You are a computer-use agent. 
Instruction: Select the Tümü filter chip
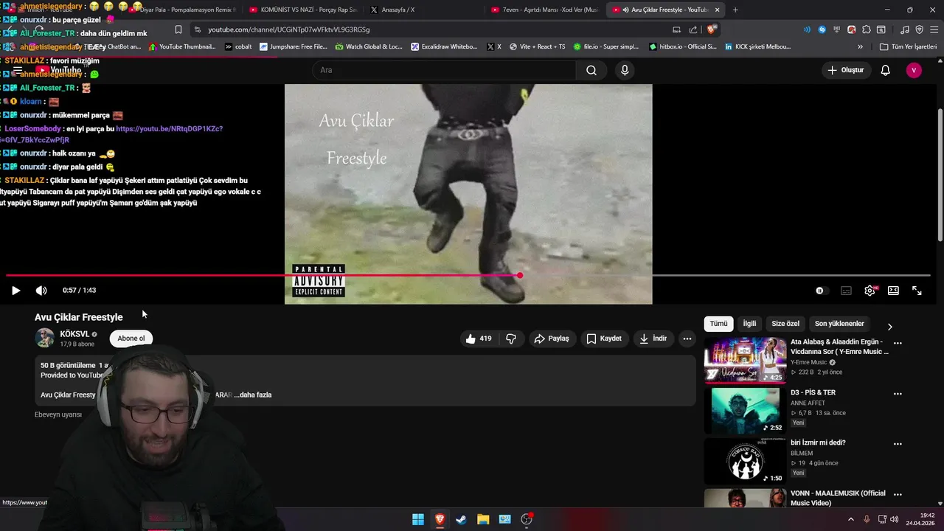point(718,324)
